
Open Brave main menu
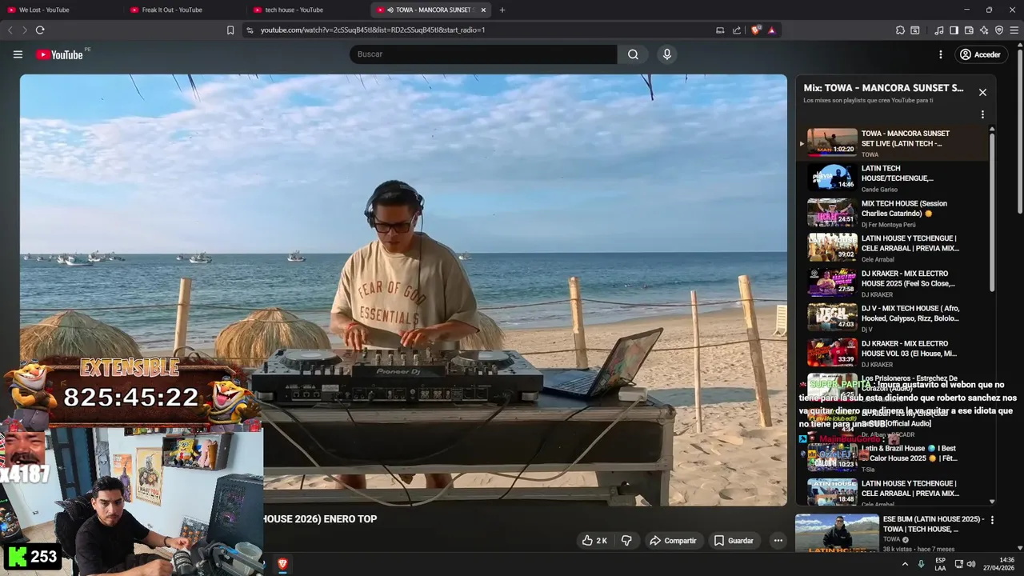pos(1014,30)
